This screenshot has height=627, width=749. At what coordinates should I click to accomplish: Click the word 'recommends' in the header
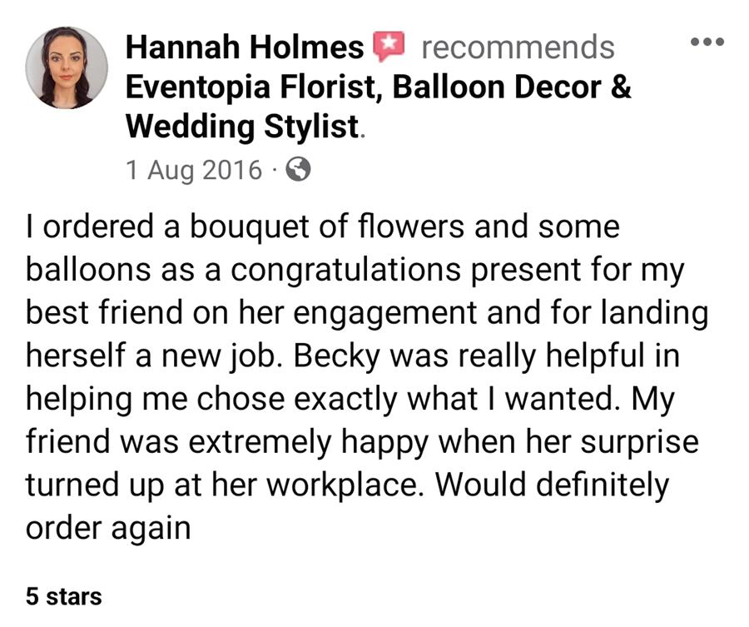tap(518, 47)
